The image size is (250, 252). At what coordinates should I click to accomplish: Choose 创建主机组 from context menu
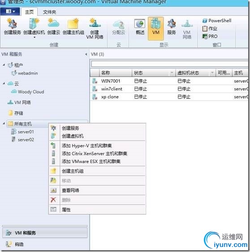tap(97, 171)
